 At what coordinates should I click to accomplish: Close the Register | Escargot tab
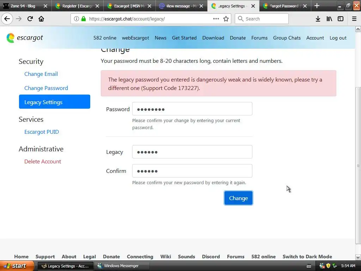97,6
